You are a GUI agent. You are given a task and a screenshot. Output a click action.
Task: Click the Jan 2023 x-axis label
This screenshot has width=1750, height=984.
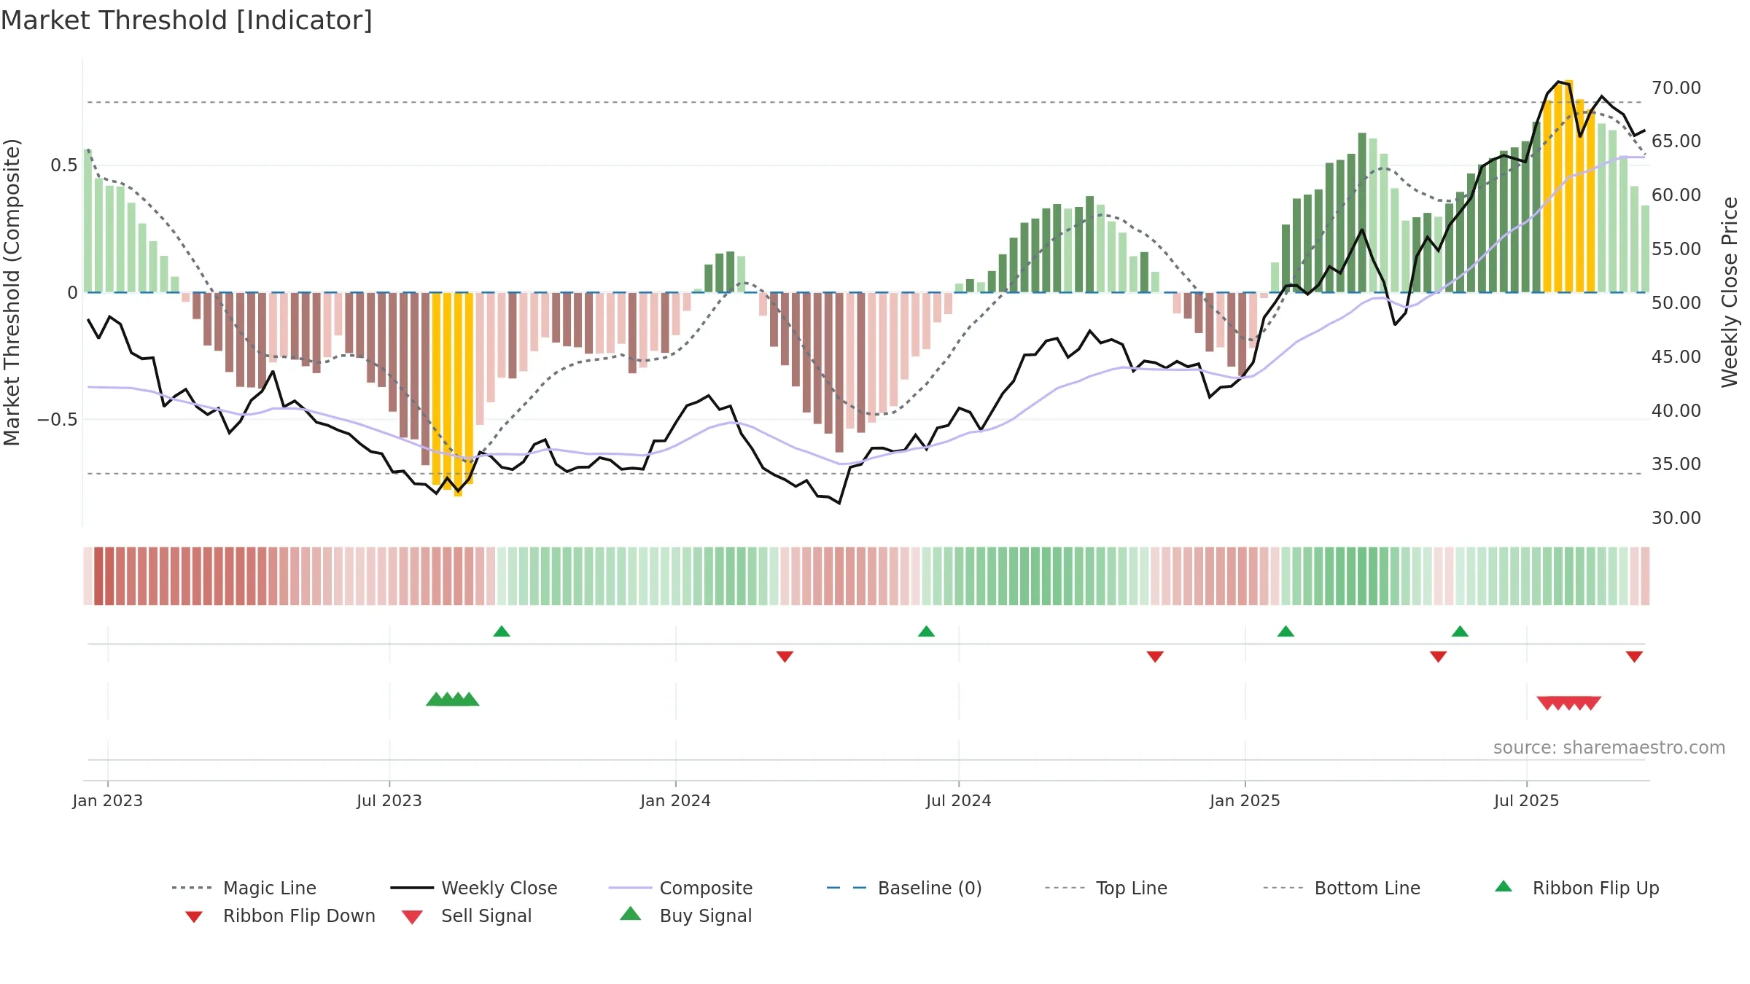[108, 801]
